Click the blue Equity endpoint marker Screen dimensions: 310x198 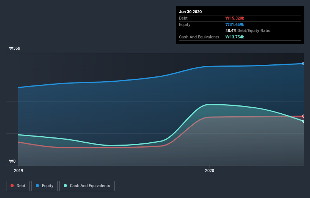[x=304, y=64]
